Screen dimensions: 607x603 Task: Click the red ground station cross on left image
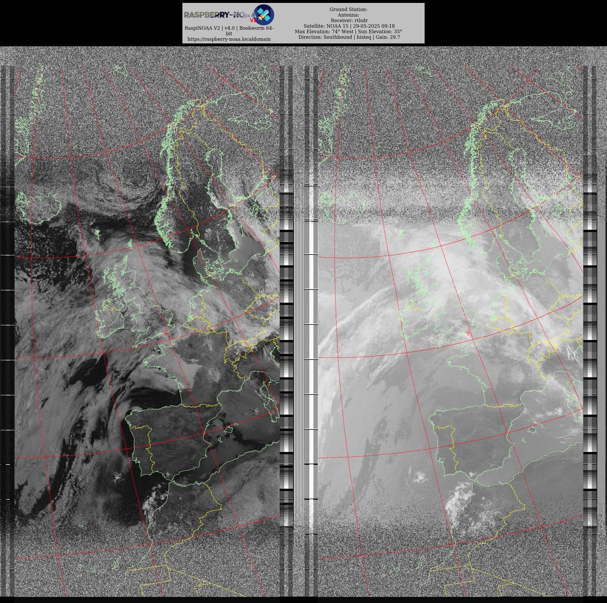coord(165,333)
